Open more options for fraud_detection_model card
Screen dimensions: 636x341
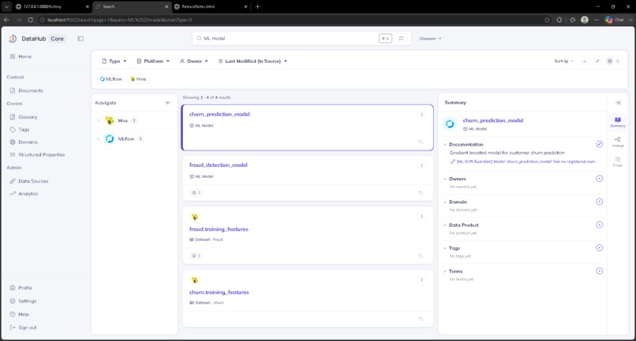point(422,165)
